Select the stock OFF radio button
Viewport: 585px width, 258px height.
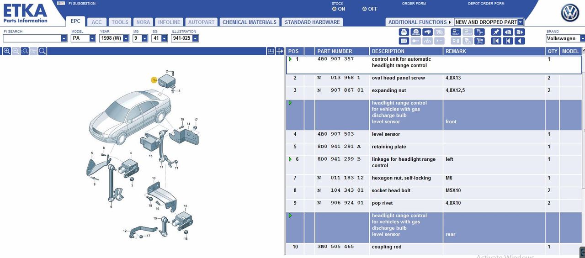point(365,9)
